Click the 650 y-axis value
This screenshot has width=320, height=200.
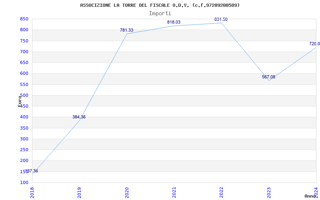(24, 63)
